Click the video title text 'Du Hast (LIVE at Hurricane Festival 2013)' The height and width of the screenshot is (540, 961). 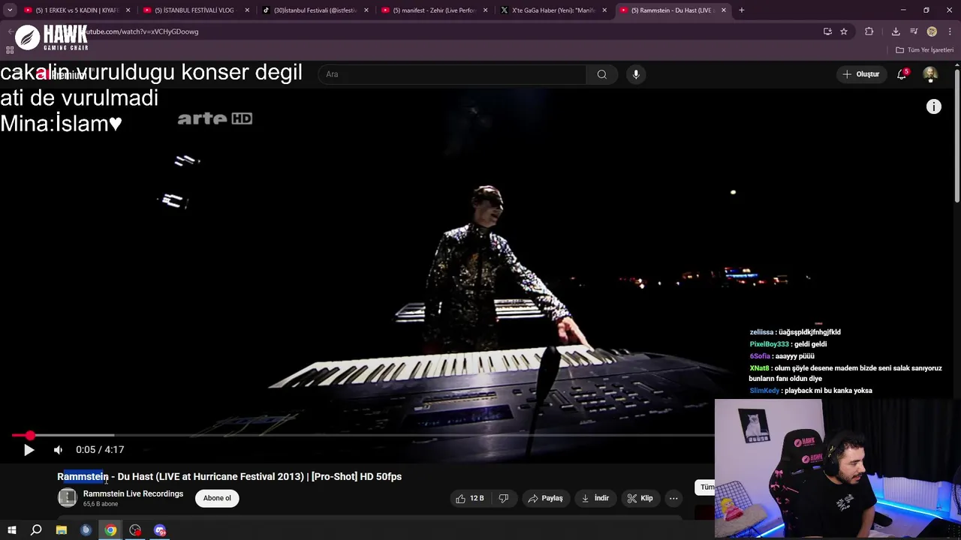[211, 476]
